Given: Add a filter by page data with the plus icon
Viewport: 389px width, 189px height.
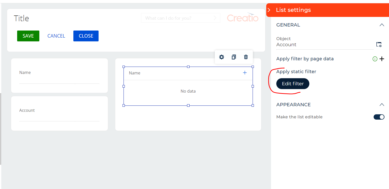Looking at the screenshot, I should coord(382,59).
